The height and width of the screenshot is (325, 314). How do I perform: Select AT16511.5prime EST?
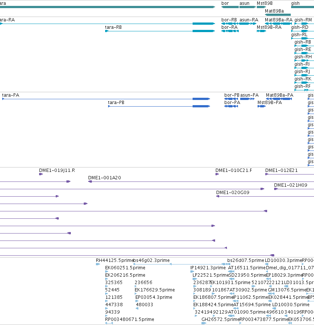click(x=231, y=271)
